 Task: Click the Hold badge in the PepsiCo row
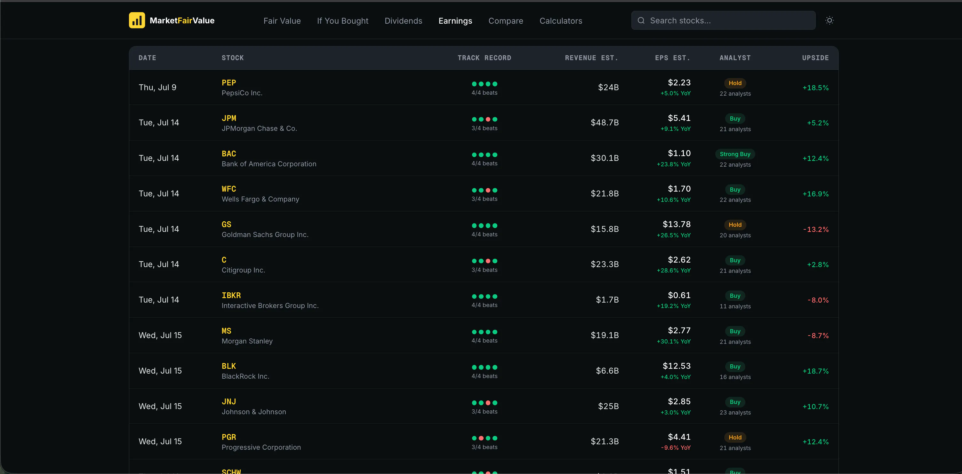[x=735, y=83]
